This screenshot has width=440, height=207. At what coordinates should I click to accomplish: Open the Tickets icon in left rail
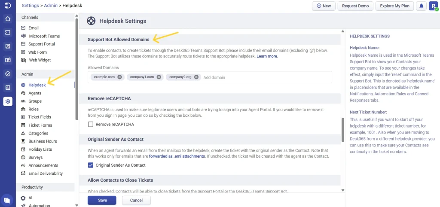8,33
